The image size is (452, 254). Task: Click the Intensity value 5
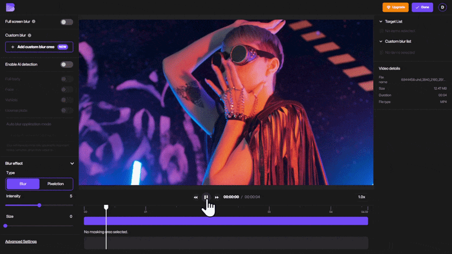tap(71, 196)
